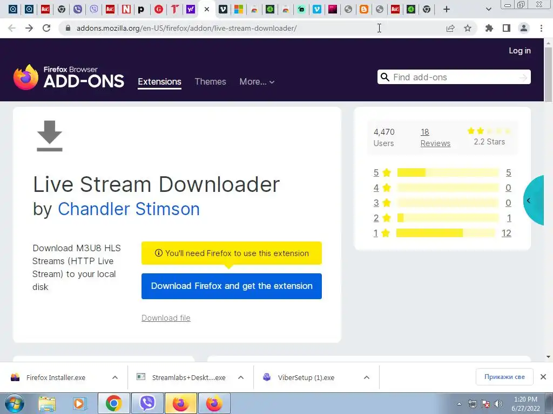553x414 pixels.
Task: Click the share page icon in address bar
Action: [x=450, y=28]
